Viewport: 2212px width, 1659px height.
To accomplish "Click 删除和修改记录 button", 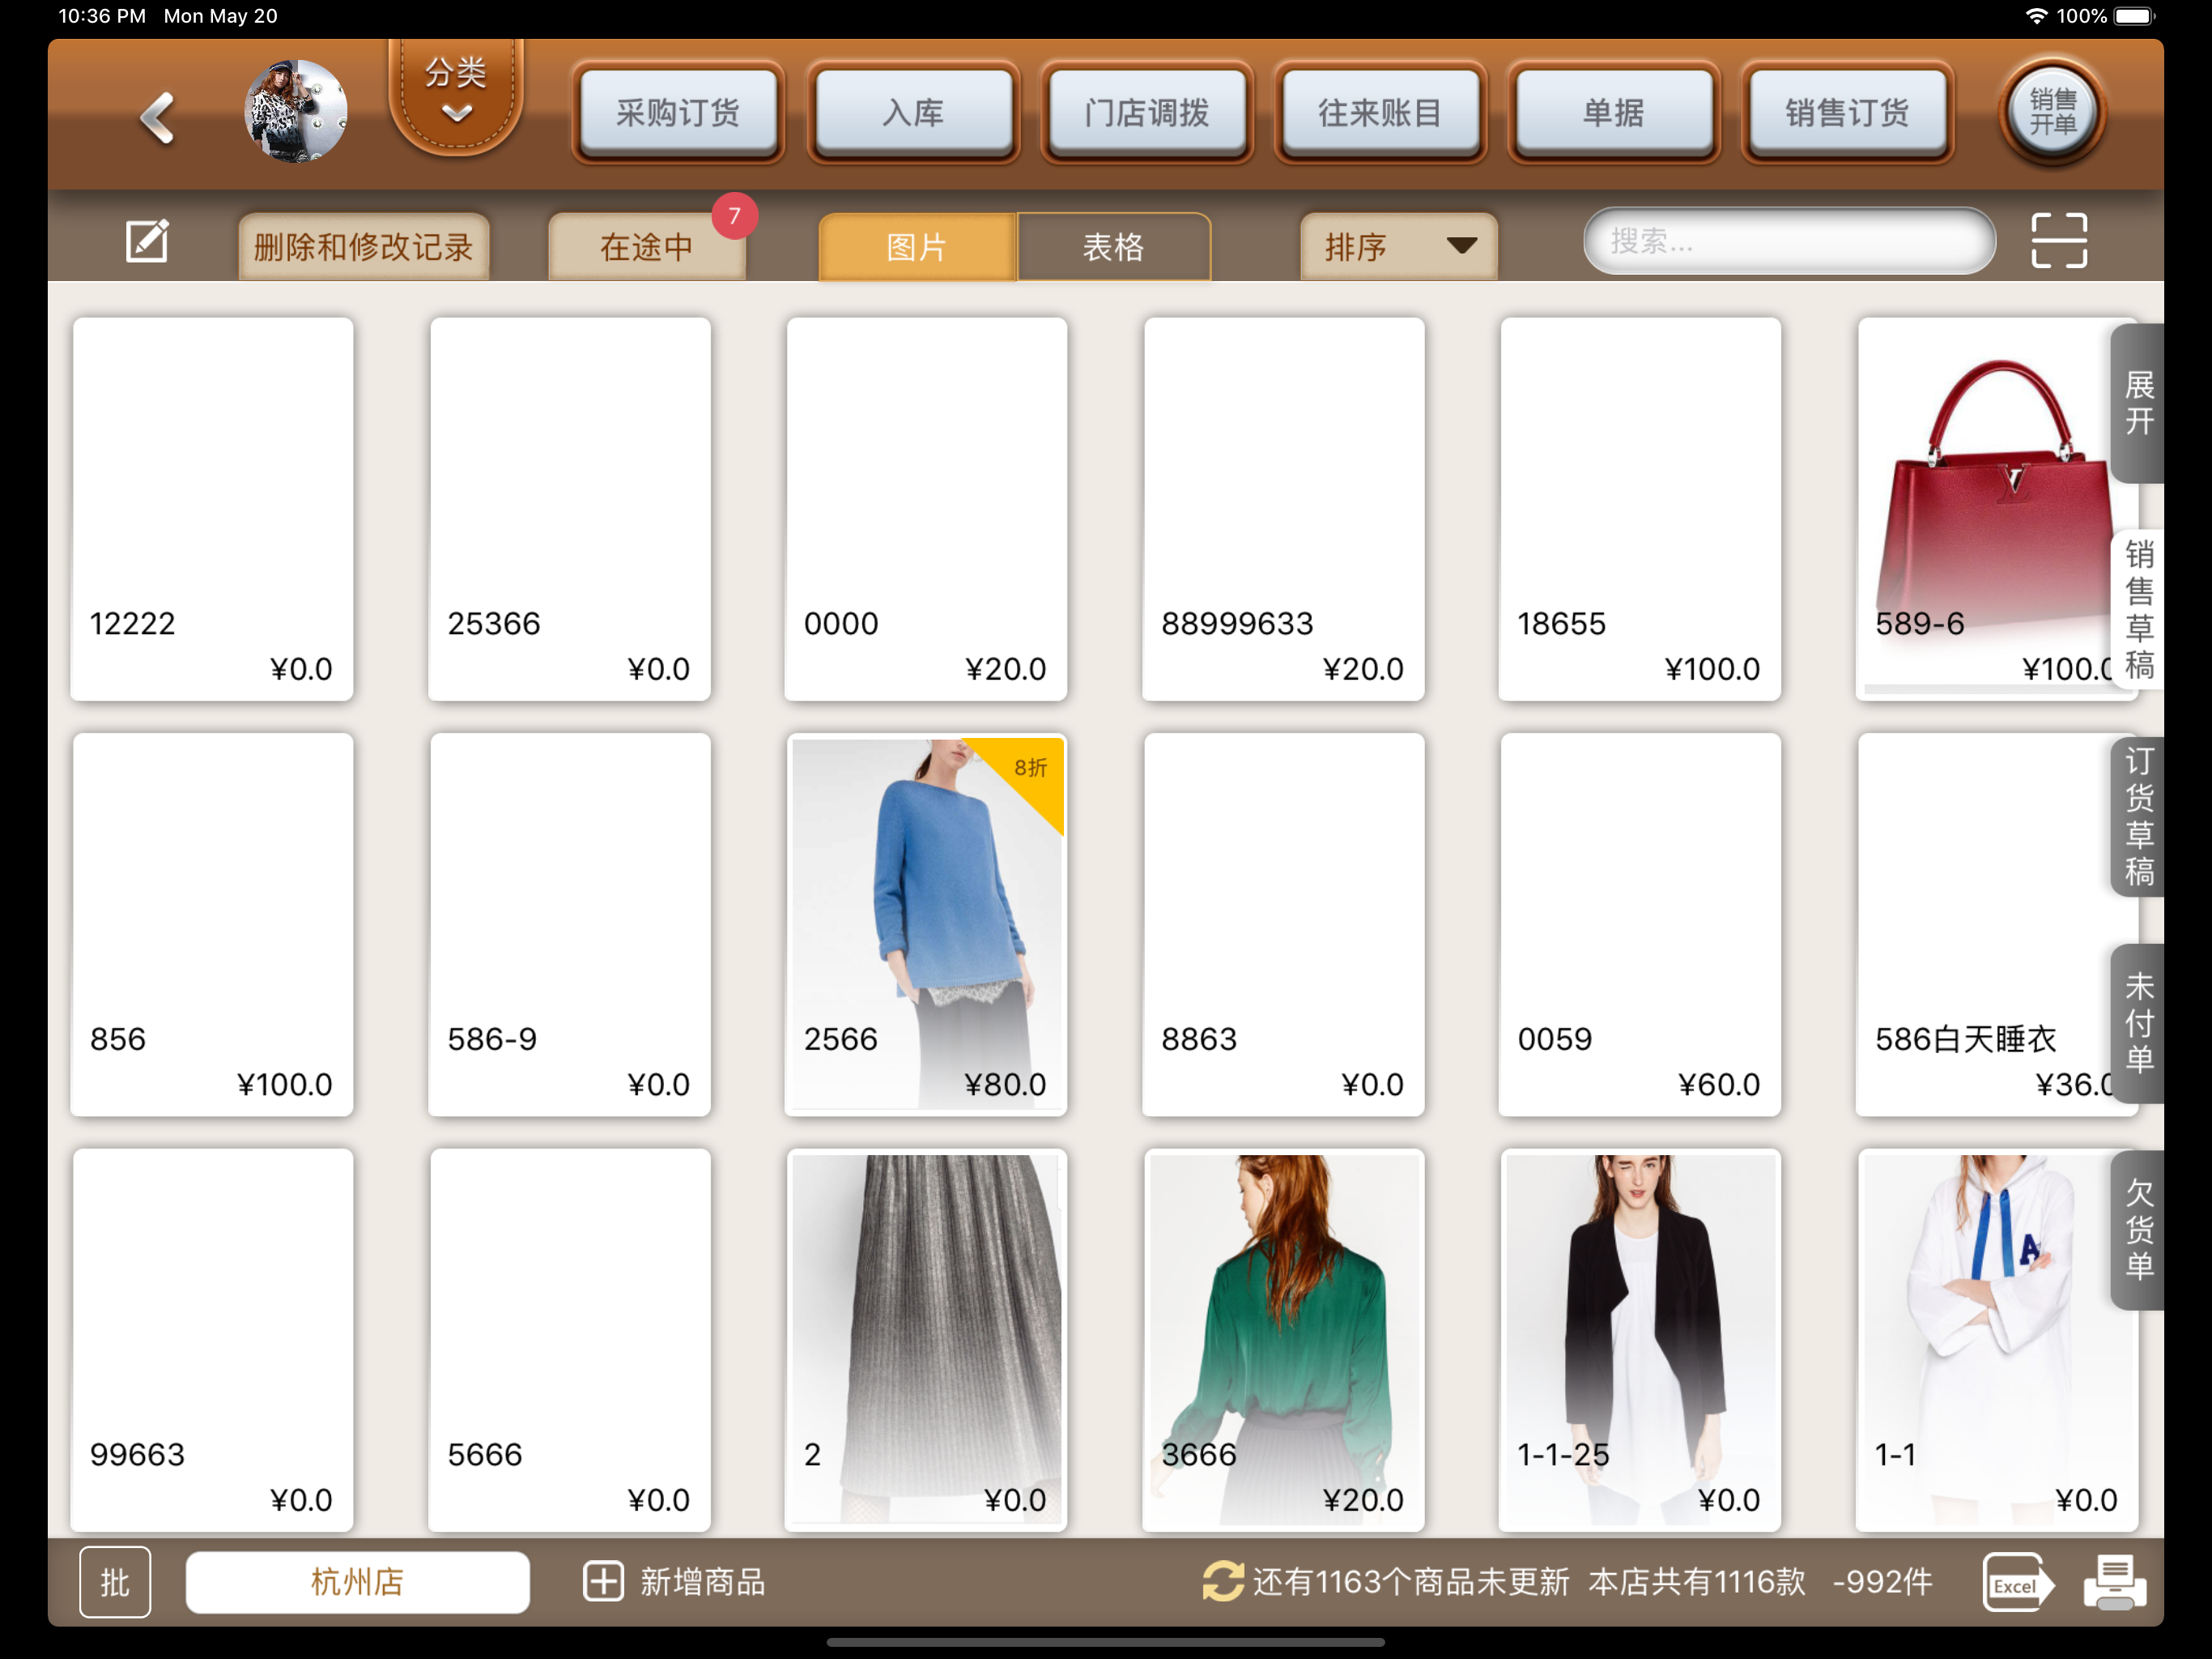I will pos(364,247).
